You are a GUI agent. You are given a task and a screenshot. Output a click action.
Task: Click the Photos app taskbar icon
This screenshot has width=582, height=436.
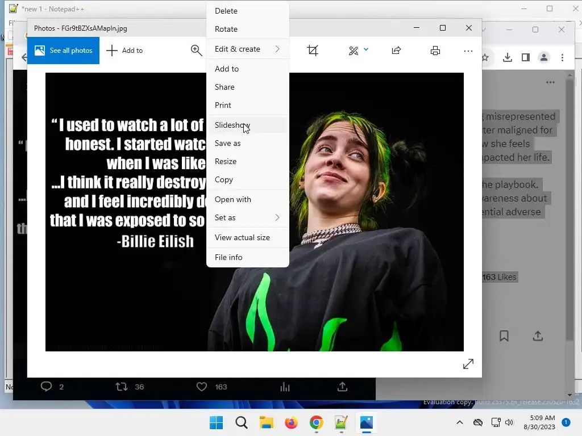(x=367, y=422)
